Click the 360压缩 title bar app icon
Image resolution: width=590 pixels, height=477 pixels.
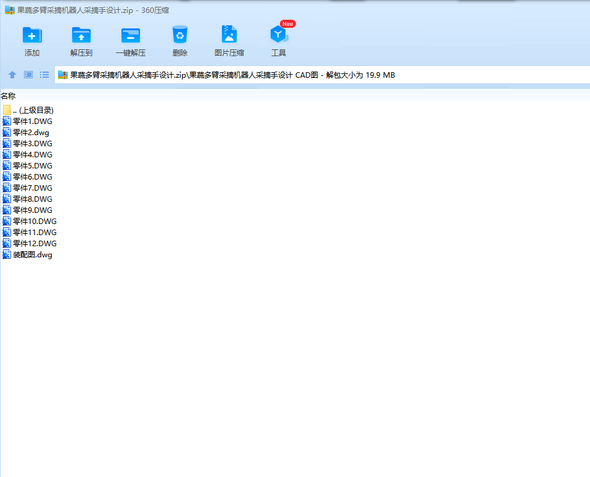click(9, 10)
